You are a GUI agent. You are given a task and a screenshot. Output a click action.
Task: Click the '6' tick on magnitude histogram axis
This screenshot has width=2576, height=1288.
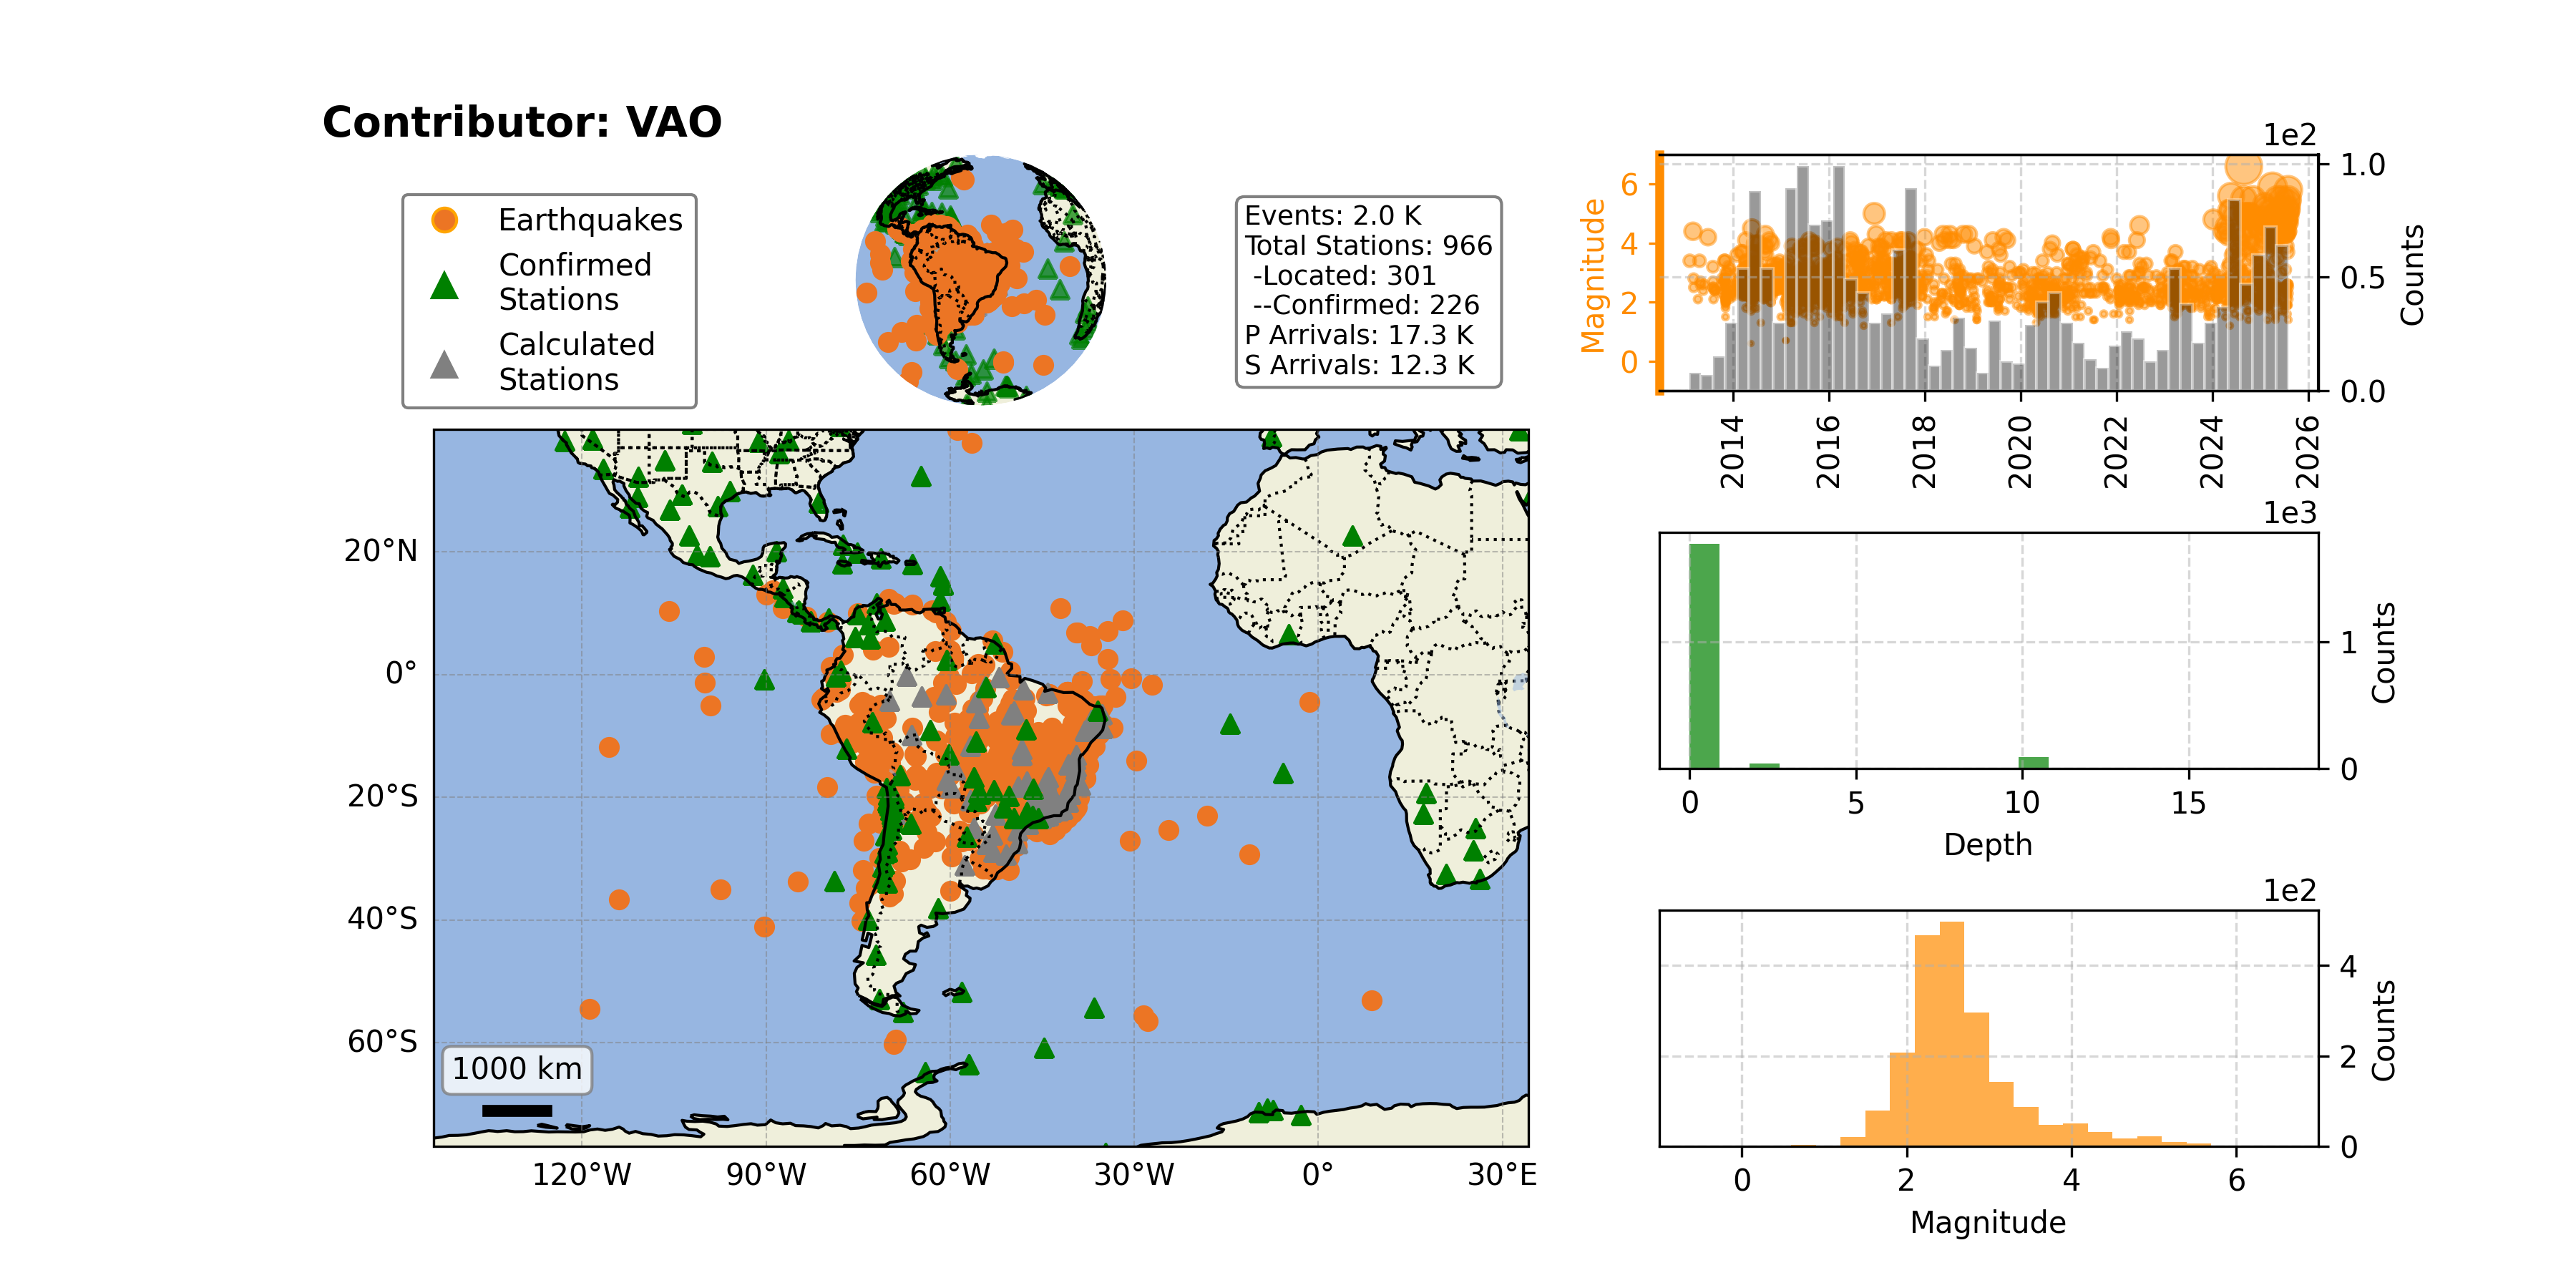[x=2236, y=1181]
